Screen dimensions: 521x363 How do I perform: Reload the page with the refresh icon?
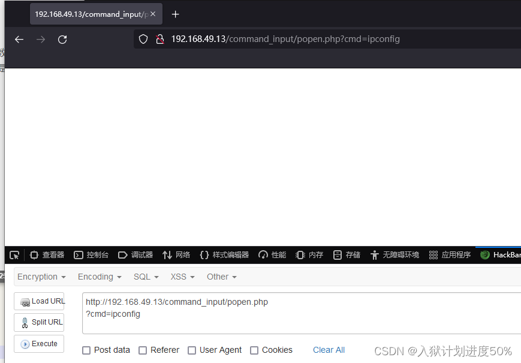click(62, 40)
